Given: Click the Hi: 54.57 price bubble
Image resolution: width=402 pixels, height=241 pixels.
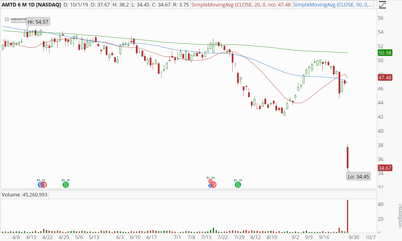Looking at the screenshot, I should click(38, 22).
